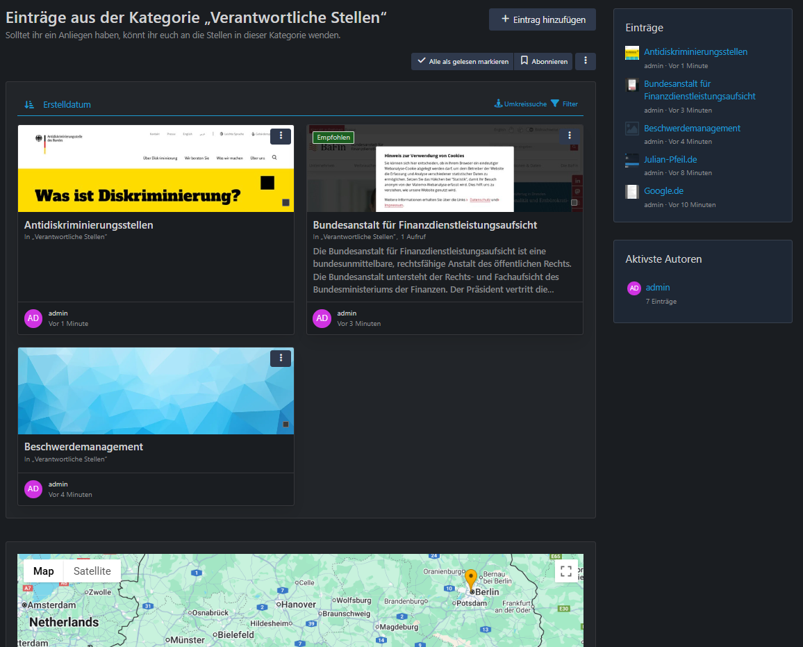Toggle fullscreen view on the map

pos(566,571)
